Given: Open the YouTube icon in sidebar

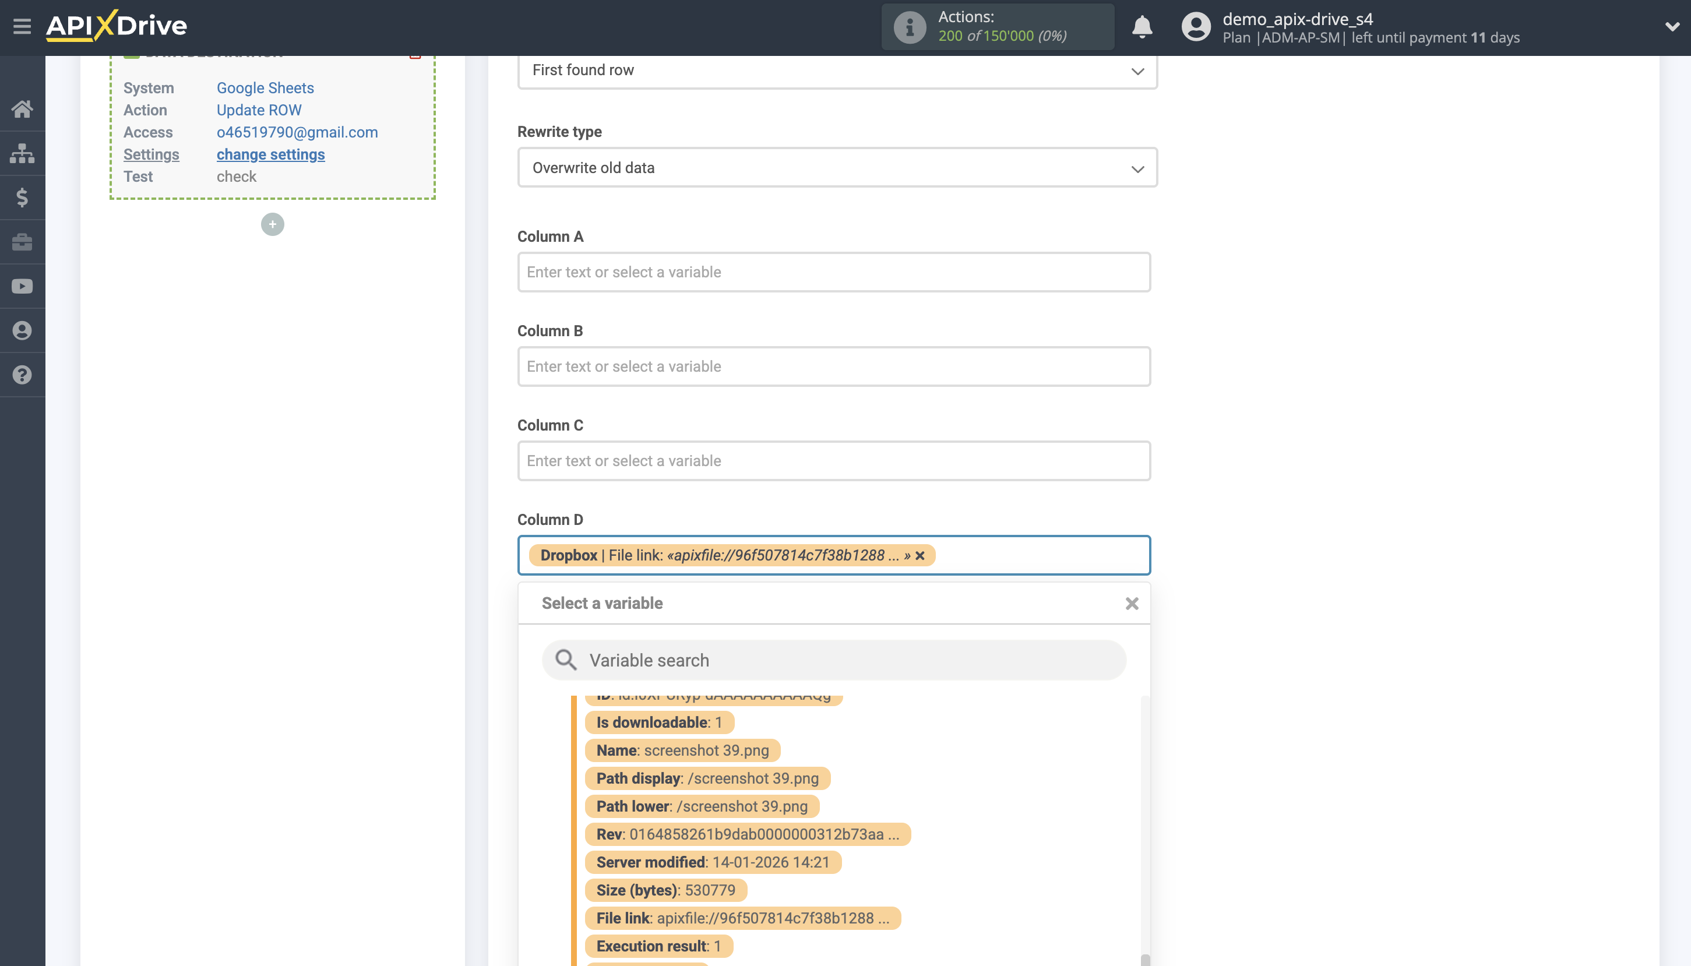Looking at the screenshot, I should [22, 285].
